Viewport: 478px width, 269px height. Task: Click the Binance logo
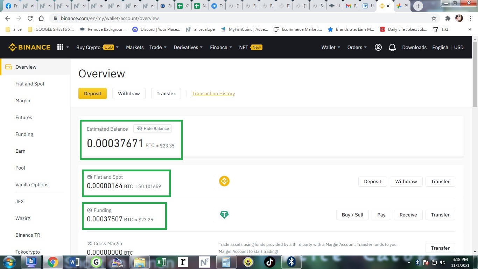pyautogui.click(x=29, y=47)
